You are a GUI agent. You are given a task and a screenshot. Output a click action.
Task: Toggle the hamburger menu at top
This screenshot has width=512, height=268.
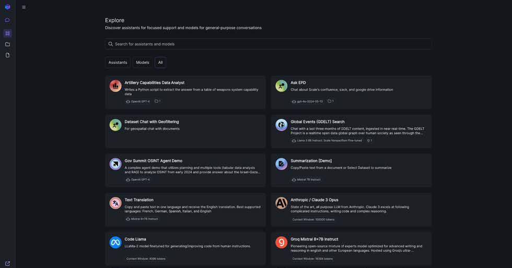(24, 7)
